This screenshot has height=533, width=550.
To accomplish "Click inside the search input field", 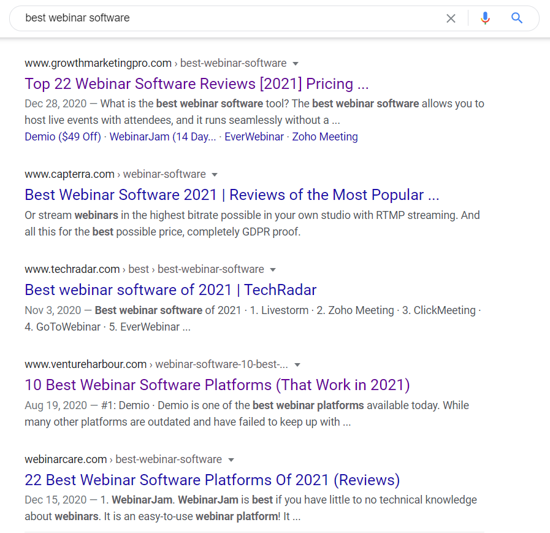I will [x=184, y=18].
